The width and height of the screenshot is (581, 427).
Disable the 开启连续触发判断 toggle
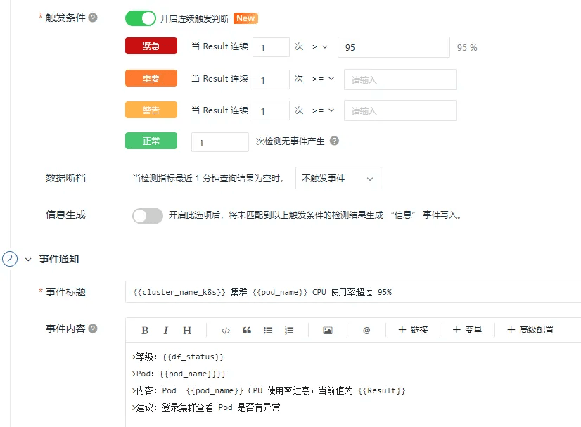click(141, 18)
